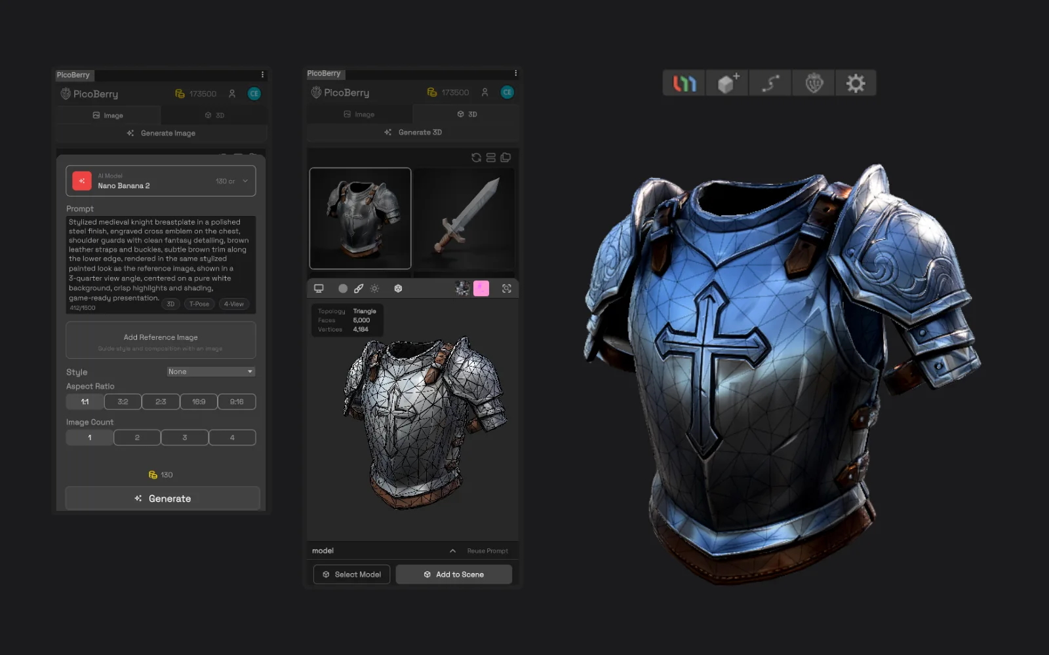
Task: Click the Generate Image button
Action: click(x=161, y=133)
